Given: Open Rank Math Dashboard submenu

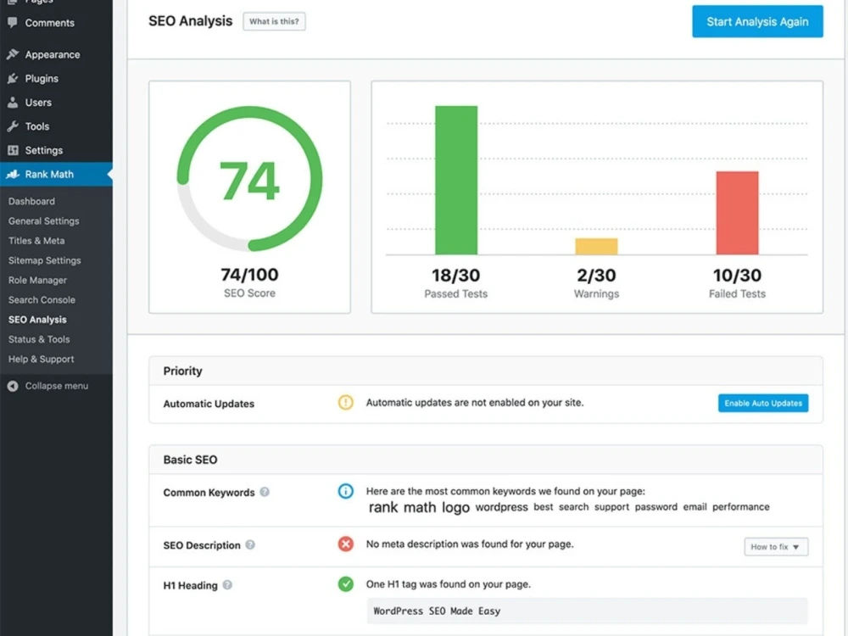Looking at the screenshot, I should point(31,201).
